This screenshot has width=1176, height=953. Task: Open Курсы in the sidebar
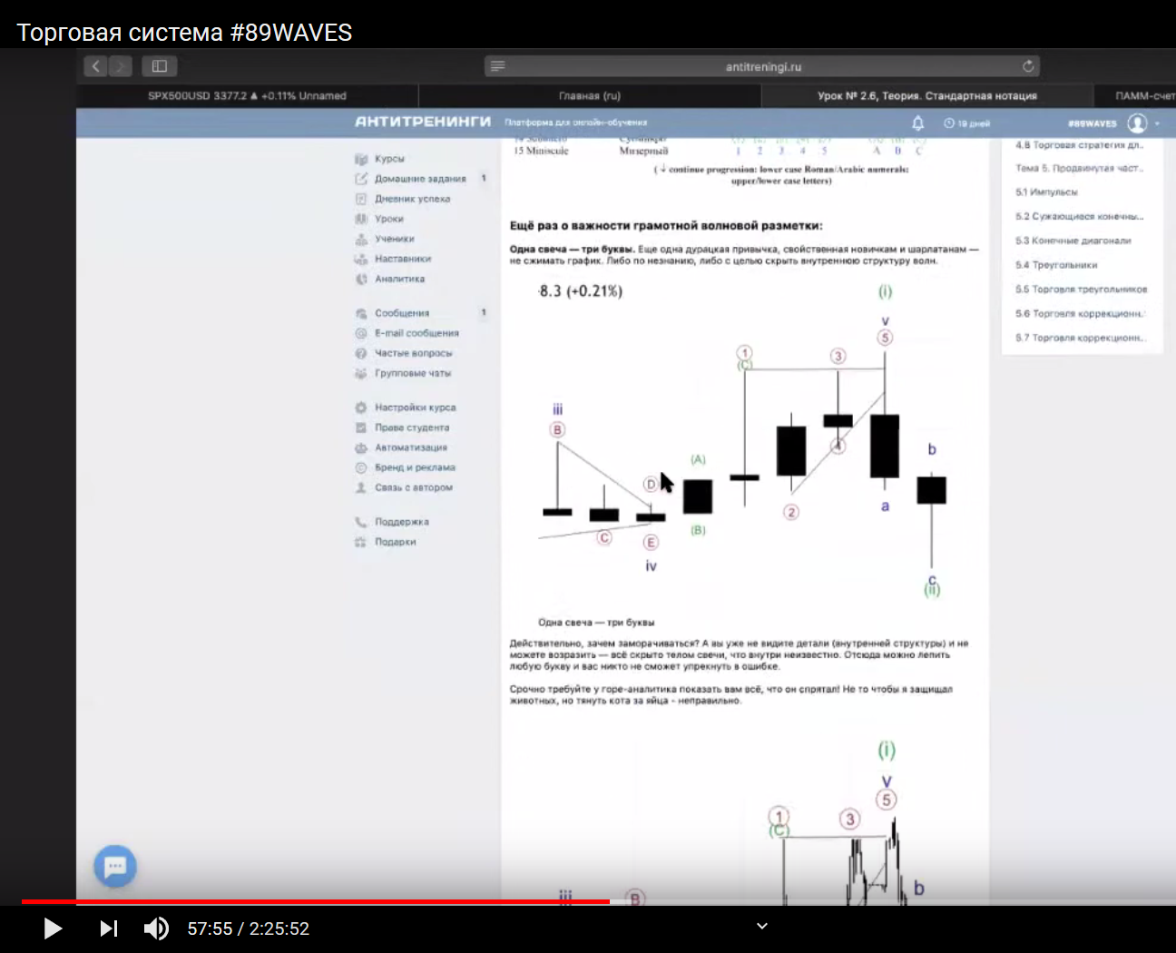coord(389,159)
